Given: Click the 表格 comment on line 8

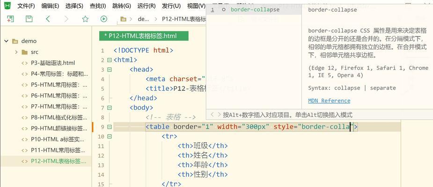Looking at the screenshot, I should pyautogui.click(x=171, y=117).
